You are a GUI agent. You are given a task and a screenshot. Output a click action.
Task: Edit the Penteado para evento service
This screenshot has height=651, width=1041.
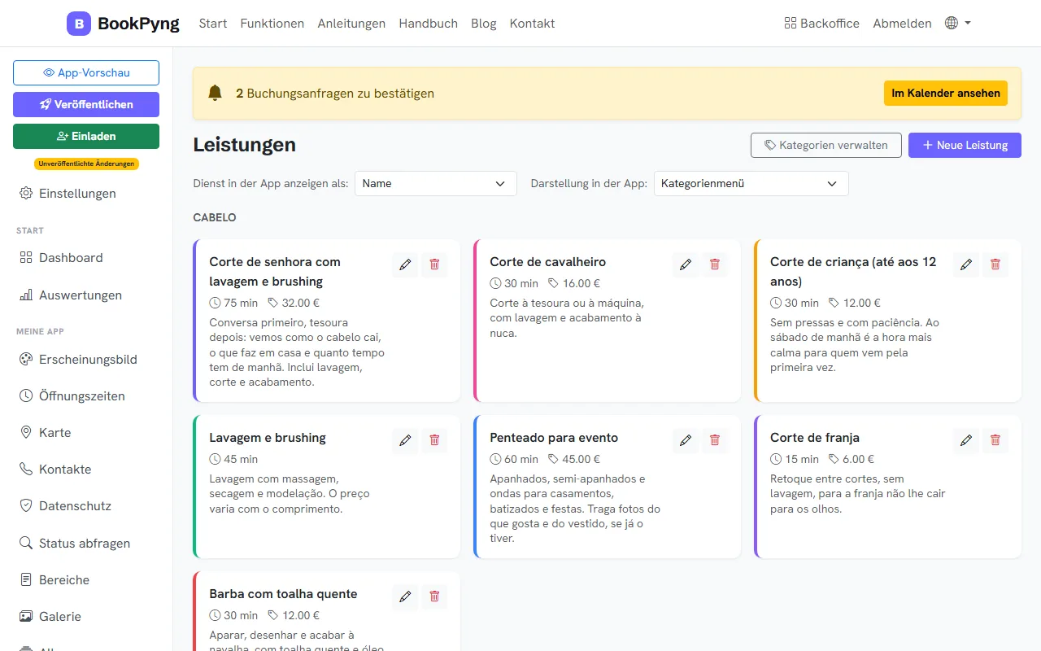click(x=686, y=440)
